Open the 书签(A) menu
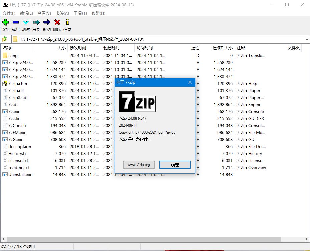 tap(62, 13)
